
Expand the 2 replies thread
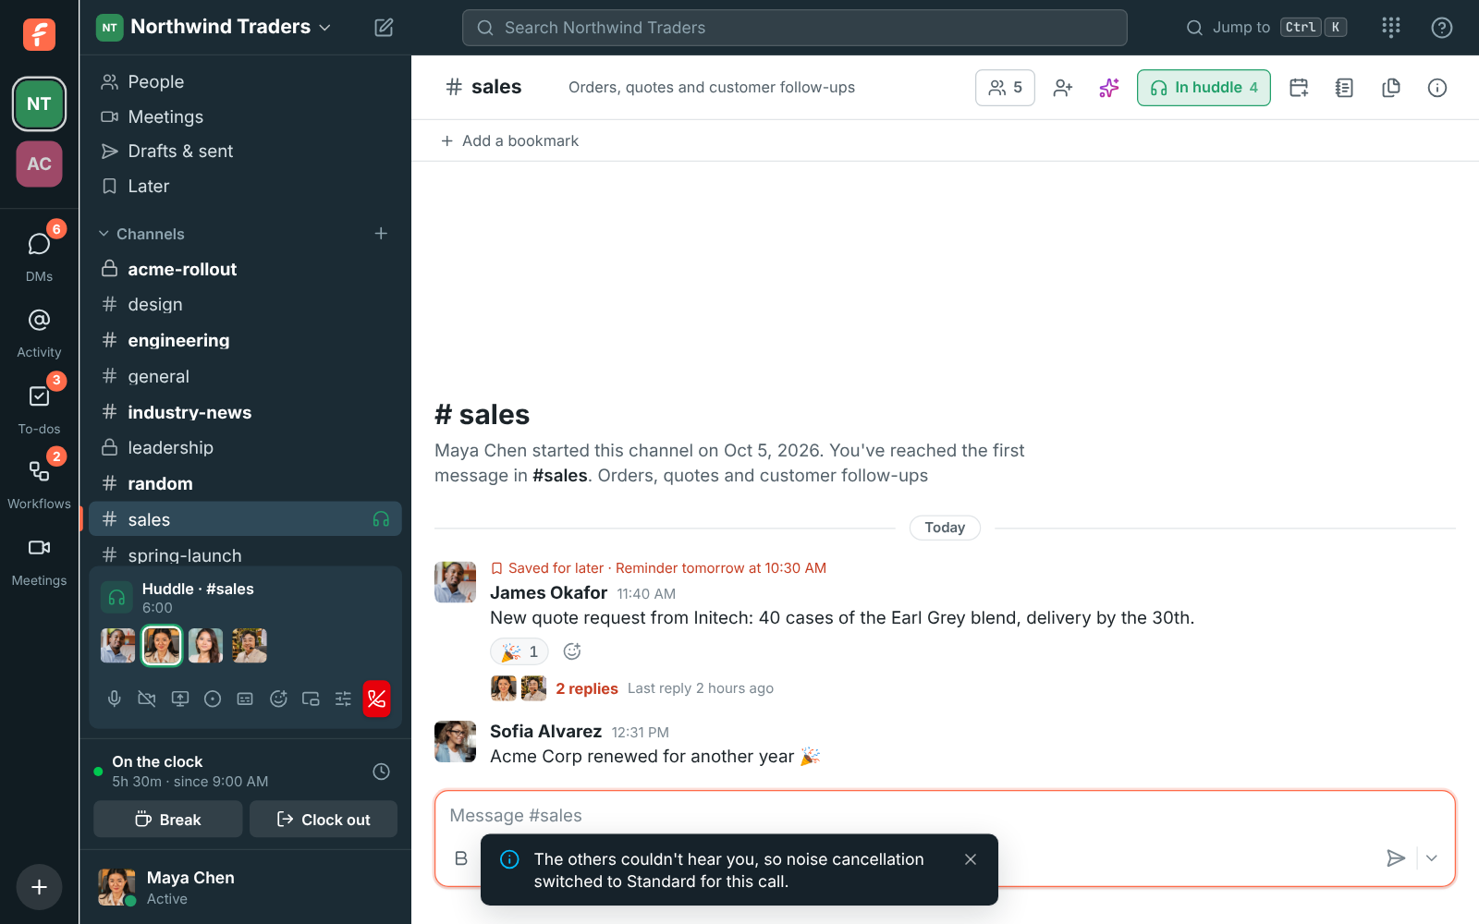coord(587,688)
